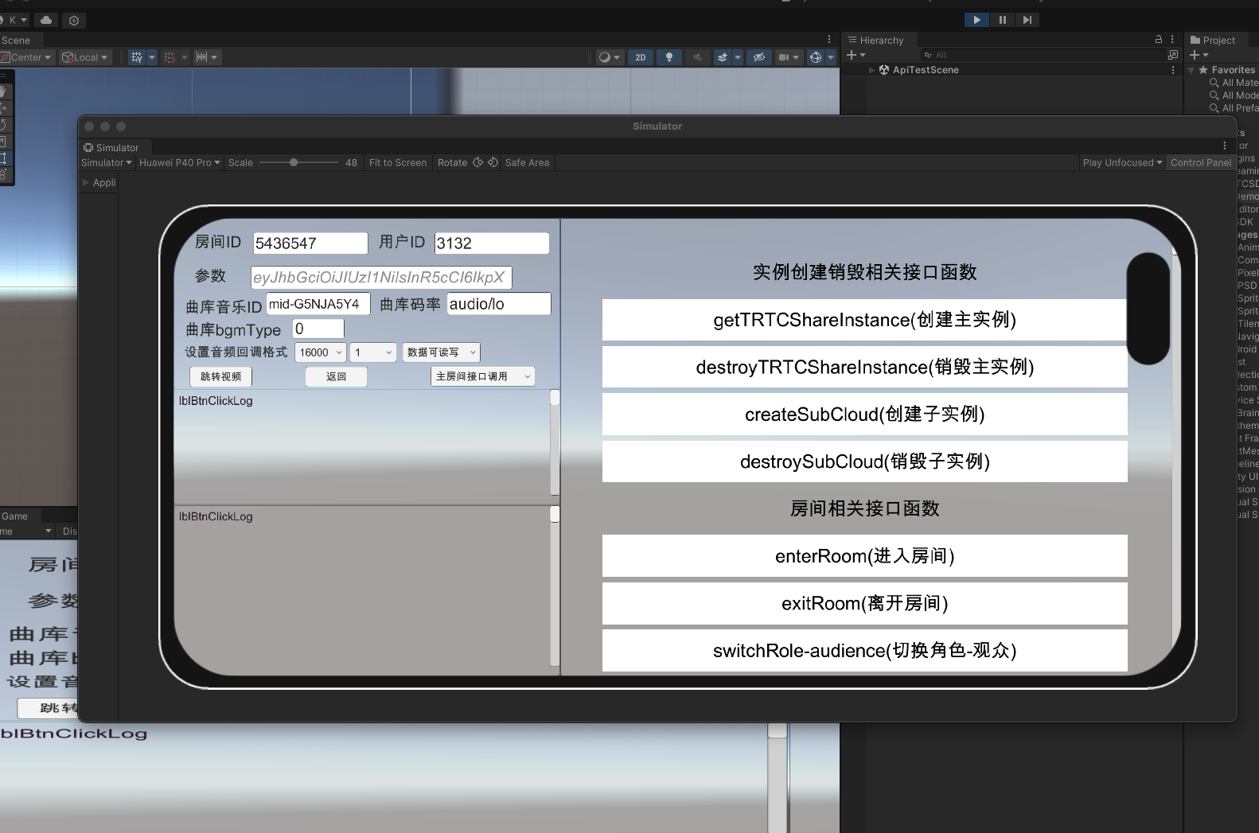Open the Gizmos globe icon in Scene toolbar

[815, 57]
